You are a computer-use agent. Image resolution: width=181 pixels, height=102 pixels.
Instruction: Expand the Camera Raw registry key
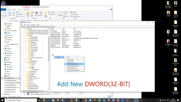click(28, 44)
